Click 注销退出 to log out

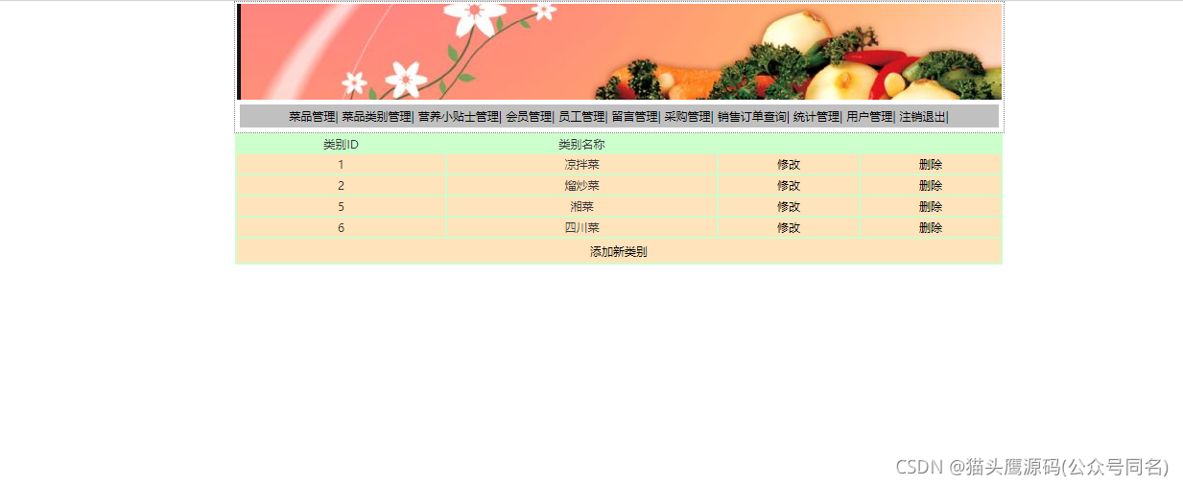922,117
